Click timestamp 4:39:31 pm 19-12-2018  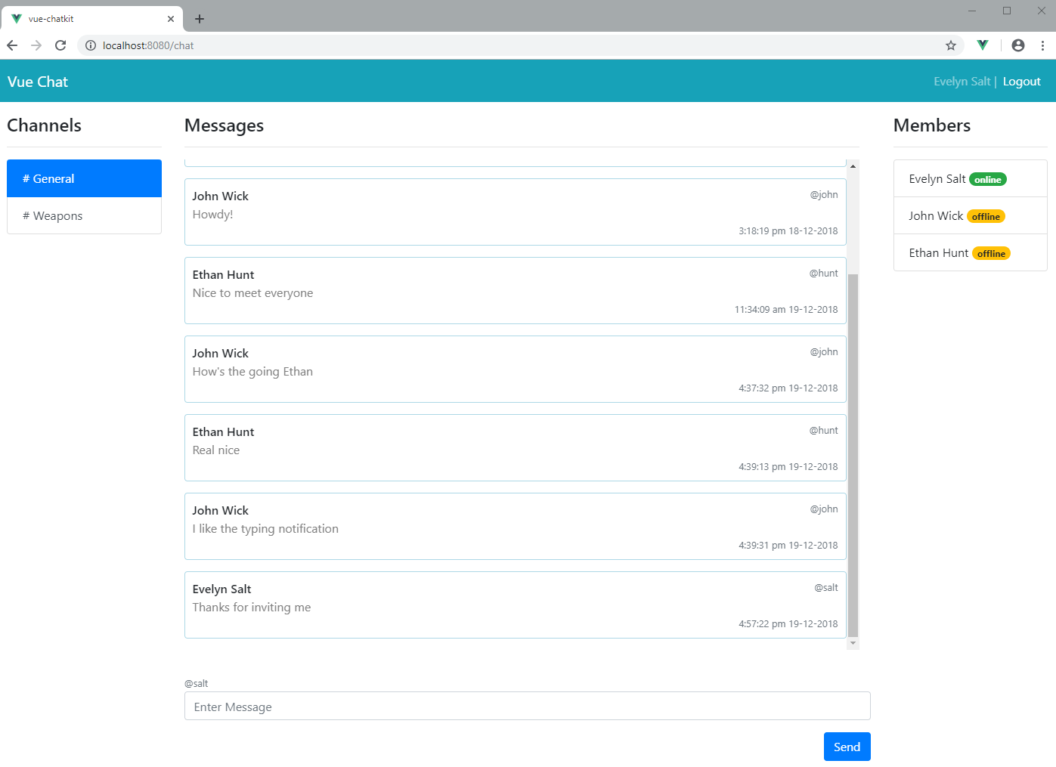point(788,545)
